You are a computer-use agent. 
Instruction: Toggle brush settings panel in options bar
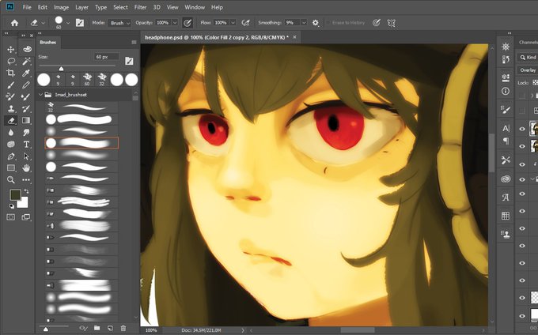[80, 23]
